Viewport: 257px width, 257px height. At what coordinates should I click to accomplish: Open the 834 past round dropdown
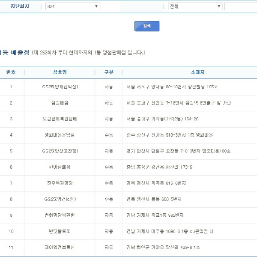73,6
